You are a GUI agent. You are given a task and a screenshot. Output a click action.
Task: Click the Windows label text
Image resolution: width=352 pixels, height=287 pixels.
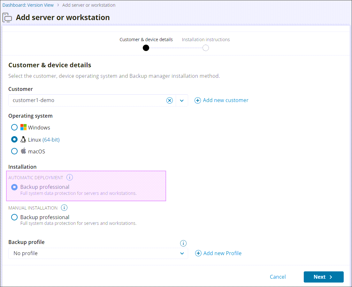(39, 128)
